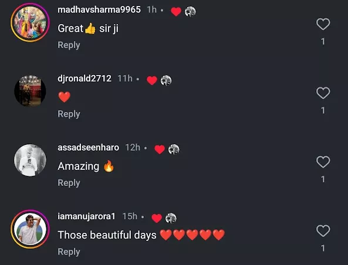This screenshot has width=348, height=265.
Task: Open username djronald2712
Action: click(85, 79)
